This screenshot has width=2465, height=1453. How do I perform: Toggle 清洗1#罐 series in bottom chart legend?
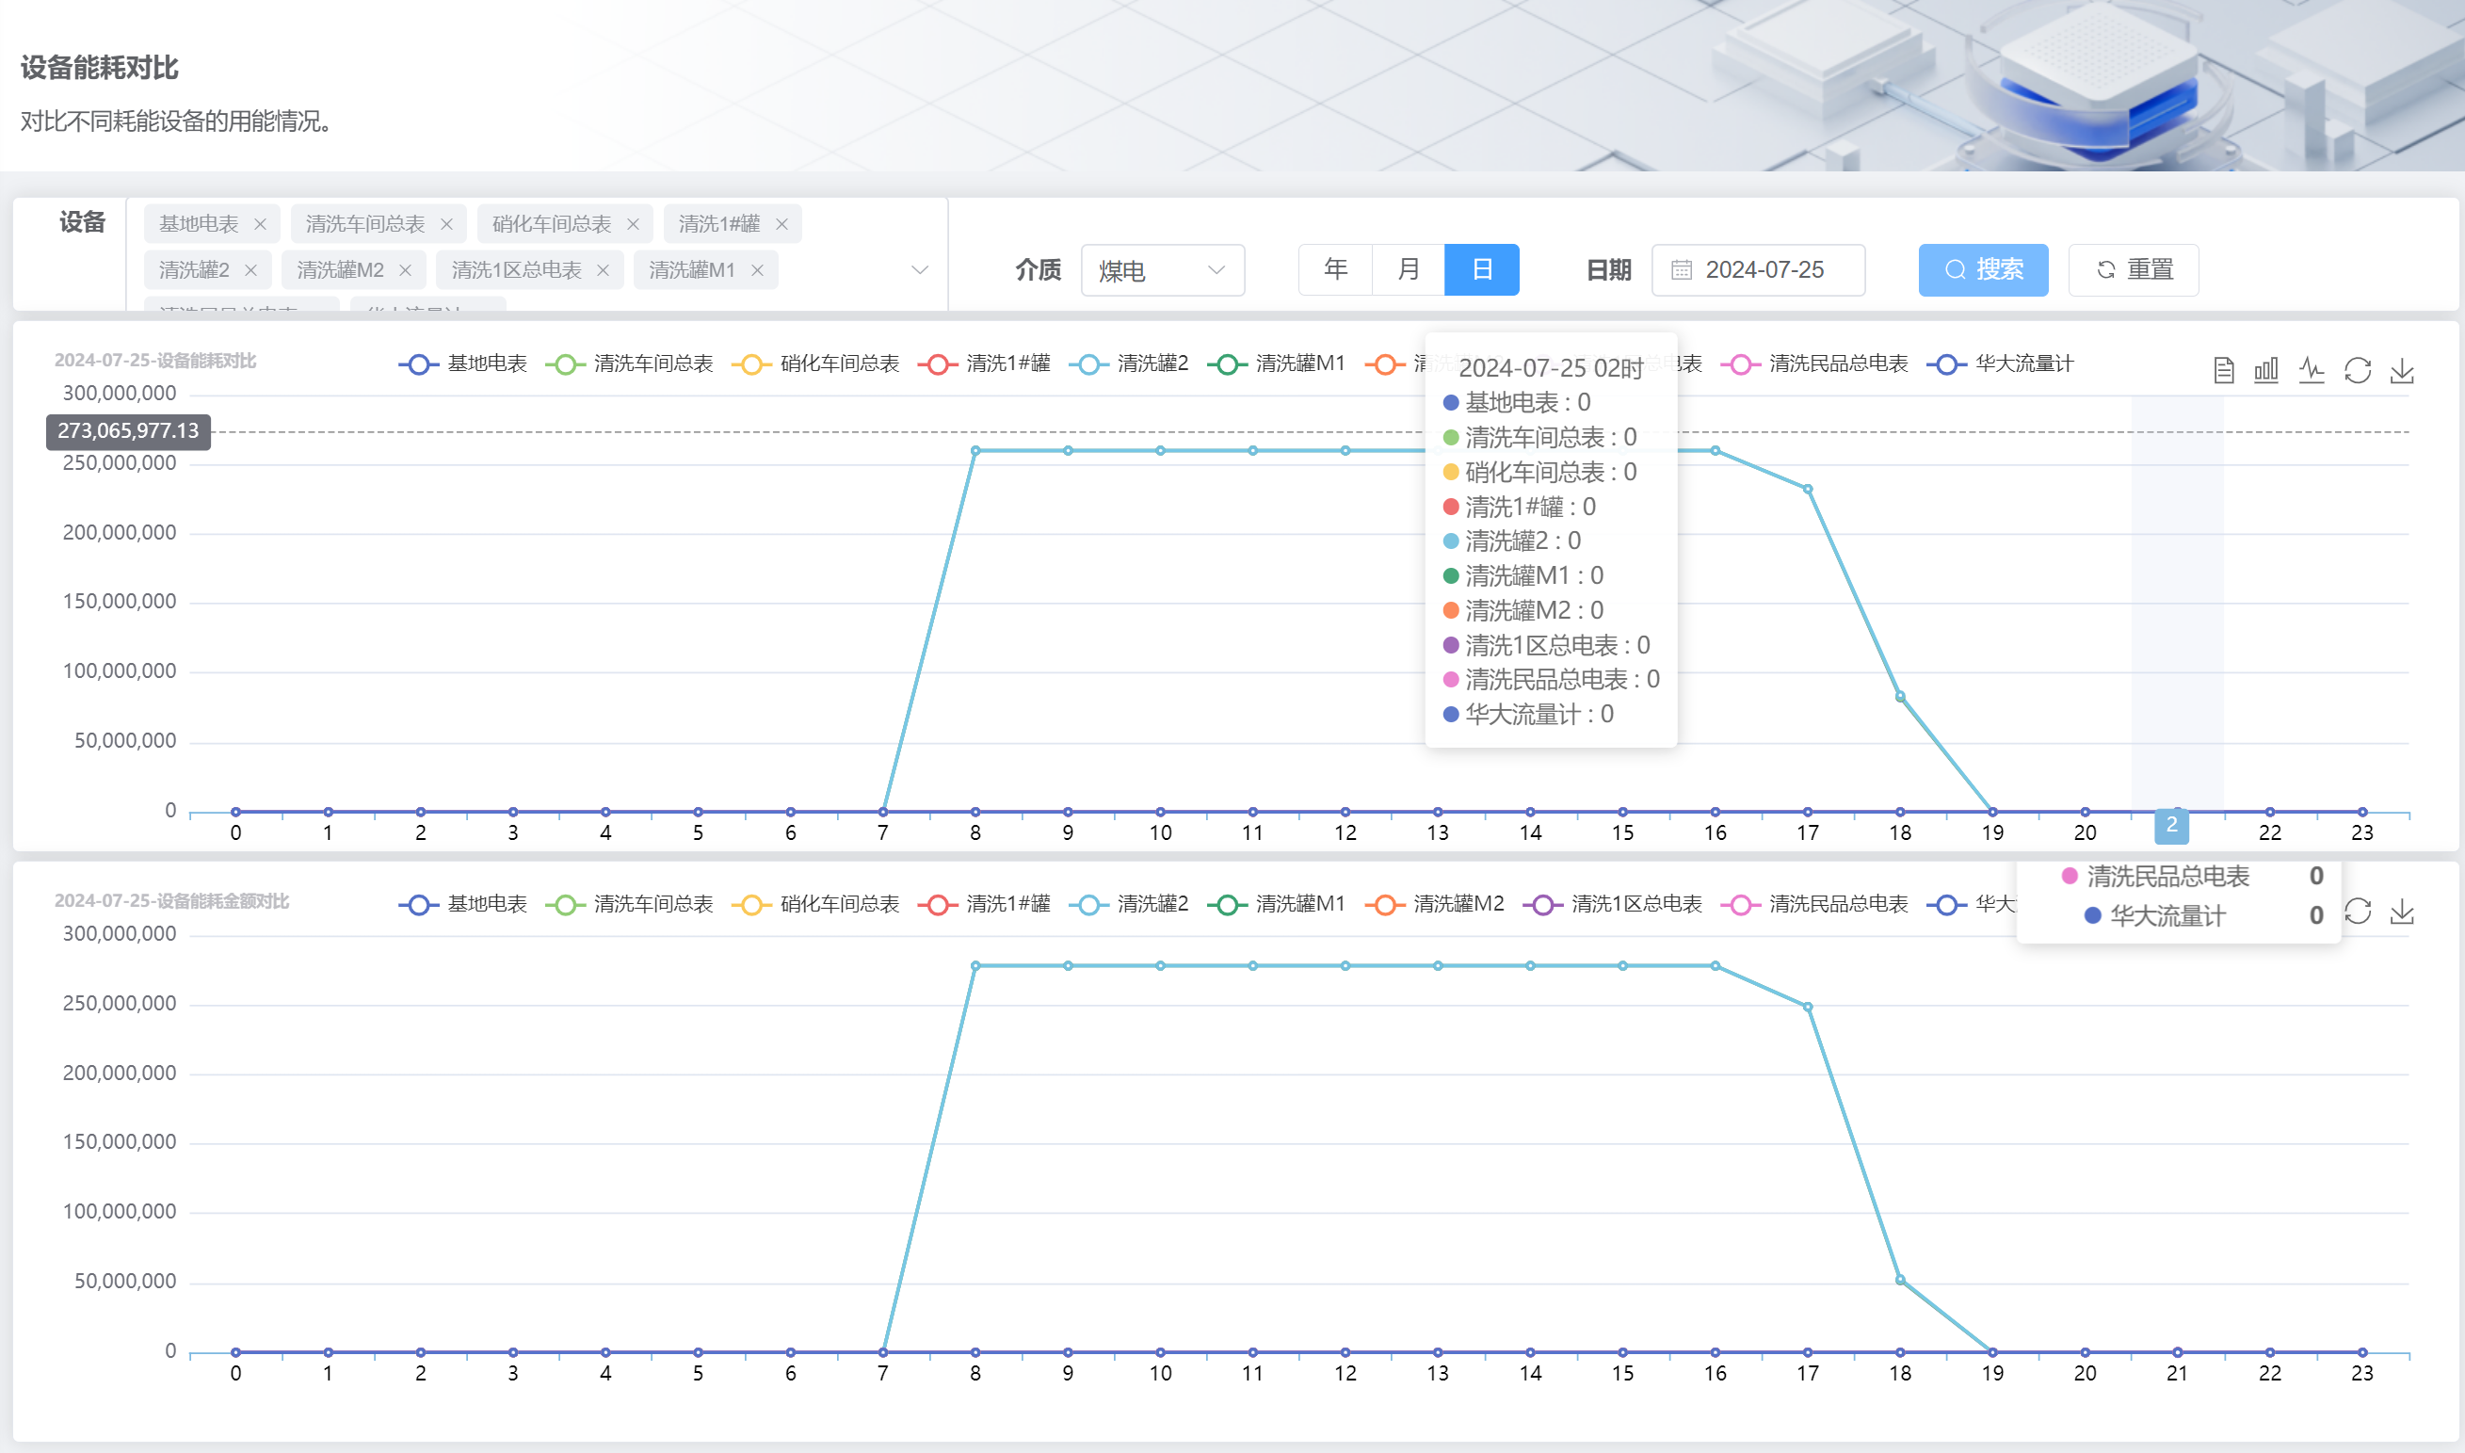[1007, 905]
